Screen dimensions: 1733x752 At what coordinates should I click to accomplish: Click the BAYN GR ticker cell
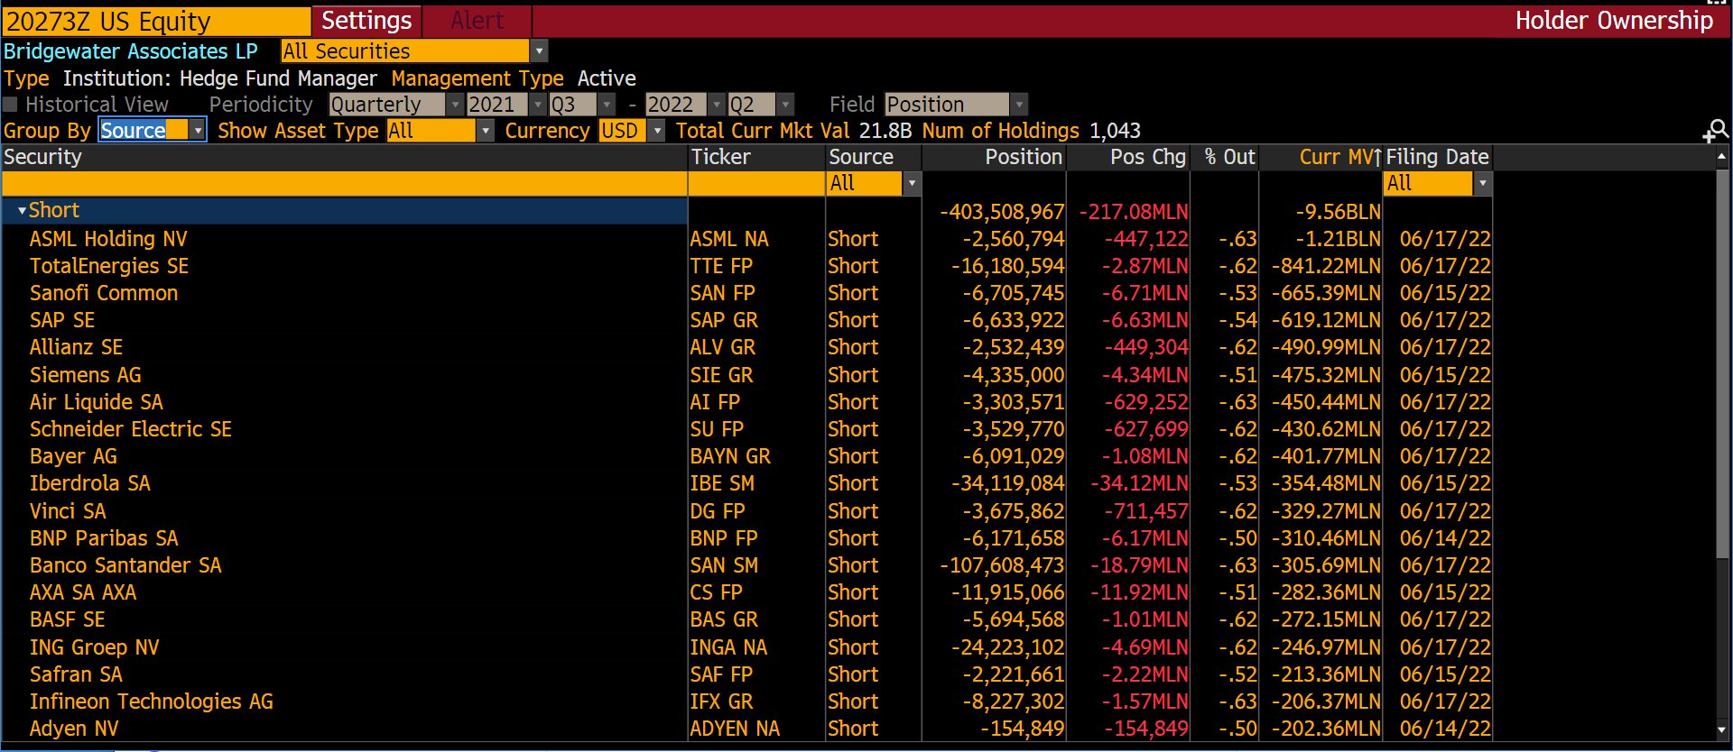pos(730,456)
